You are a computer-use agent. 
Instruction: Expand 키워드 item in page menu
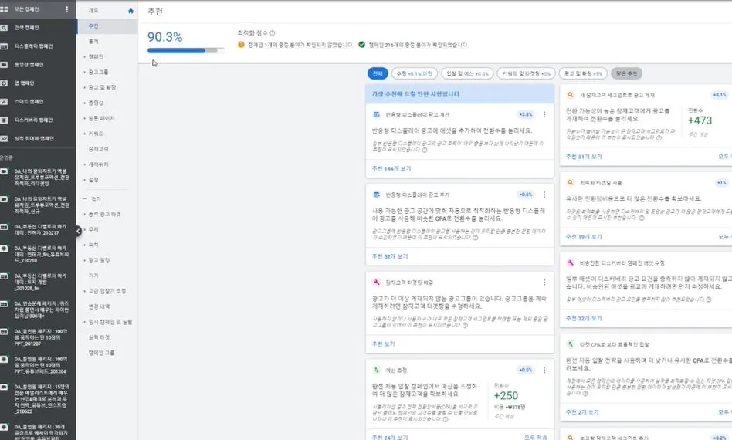coord(84,134)
